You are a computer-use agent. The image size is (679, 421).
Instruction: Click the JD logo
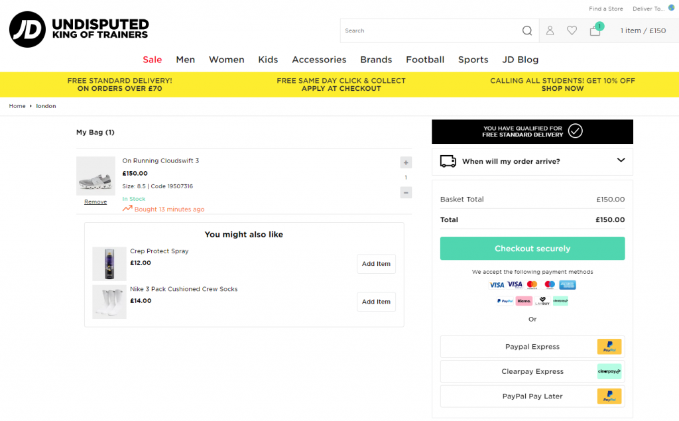(x=27, y=30)
